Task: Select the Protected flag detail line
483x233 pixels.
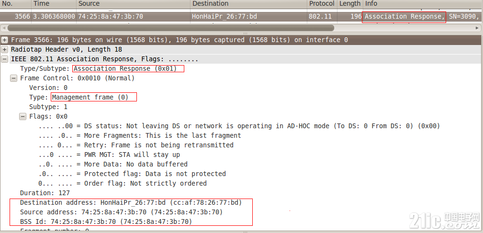Action: click(132, 174)
